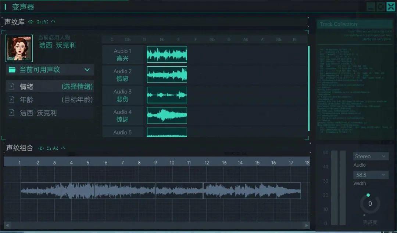Click the Audio 1 高兴 track label

[122, 55]
